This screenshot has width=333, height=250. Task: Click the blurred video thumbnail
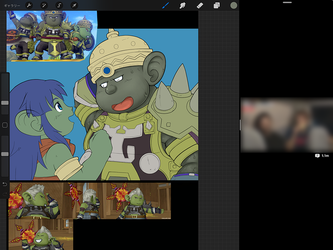pyautogui.click(x=286, y=125)
